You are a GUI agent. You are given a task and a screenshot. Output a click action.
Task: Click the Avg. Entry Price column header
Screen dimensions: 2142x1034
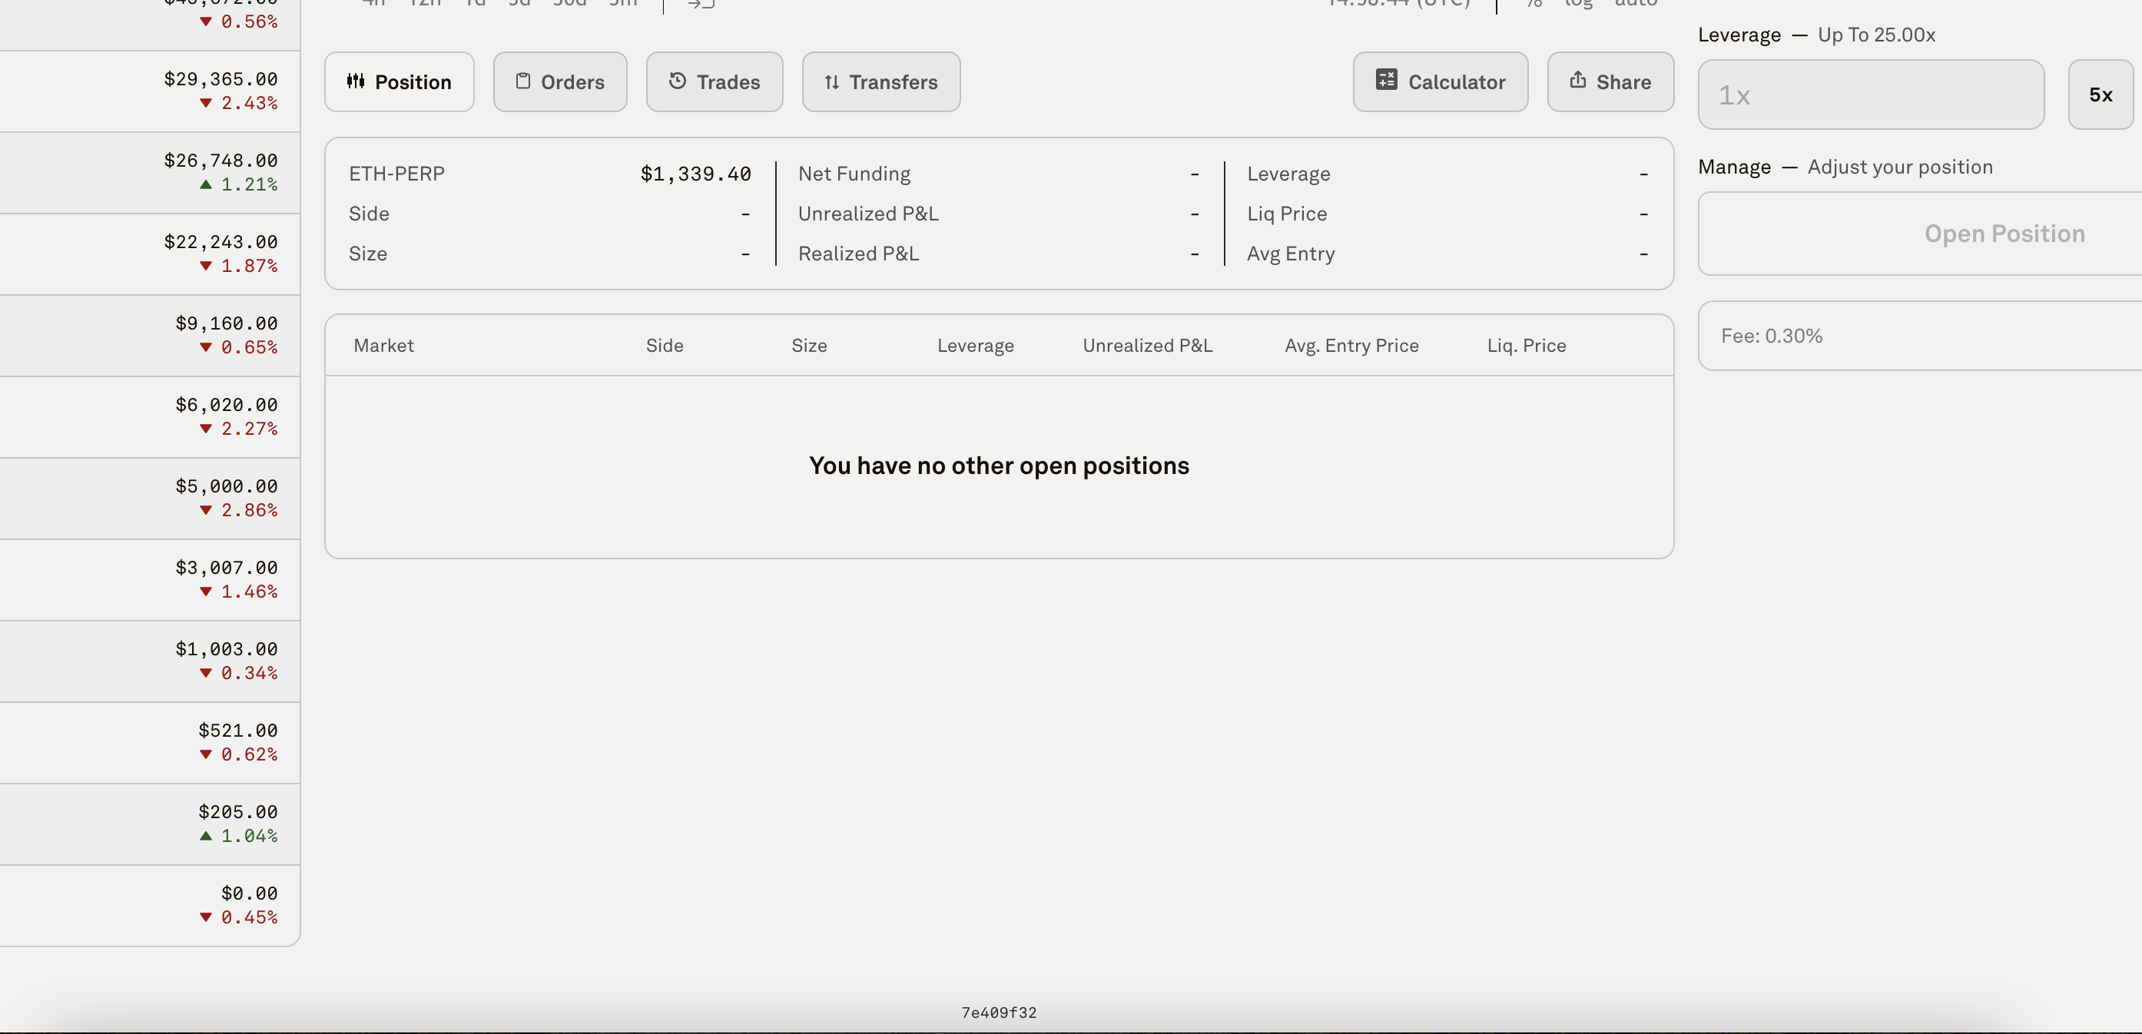coord(1351,346)
